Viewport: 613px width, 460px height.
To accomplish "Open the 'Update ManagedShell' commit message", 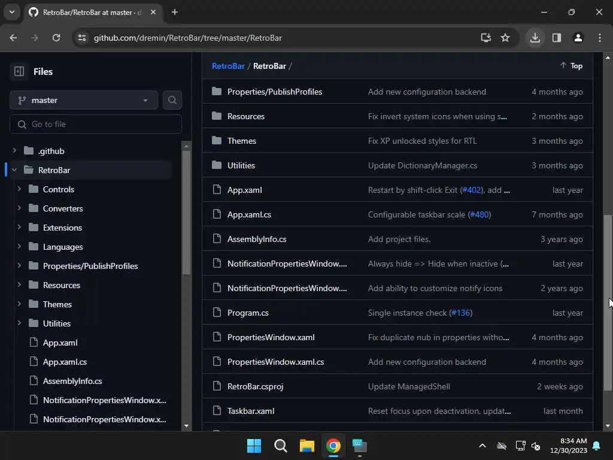I will click(x=409, y=386).
